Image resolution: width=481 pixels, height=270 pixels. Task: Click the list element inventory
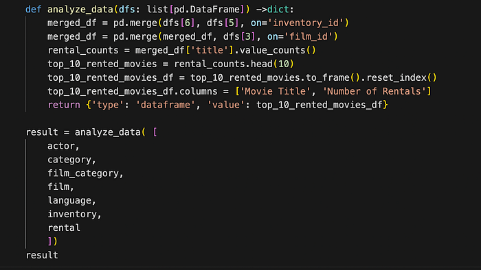click(71, 214)
